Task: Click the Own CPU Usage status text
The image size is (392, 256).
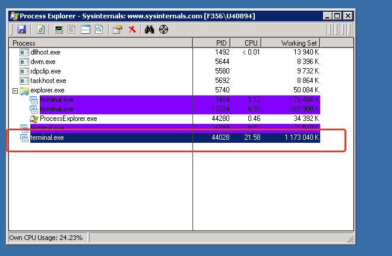Action: pos(46,238)
